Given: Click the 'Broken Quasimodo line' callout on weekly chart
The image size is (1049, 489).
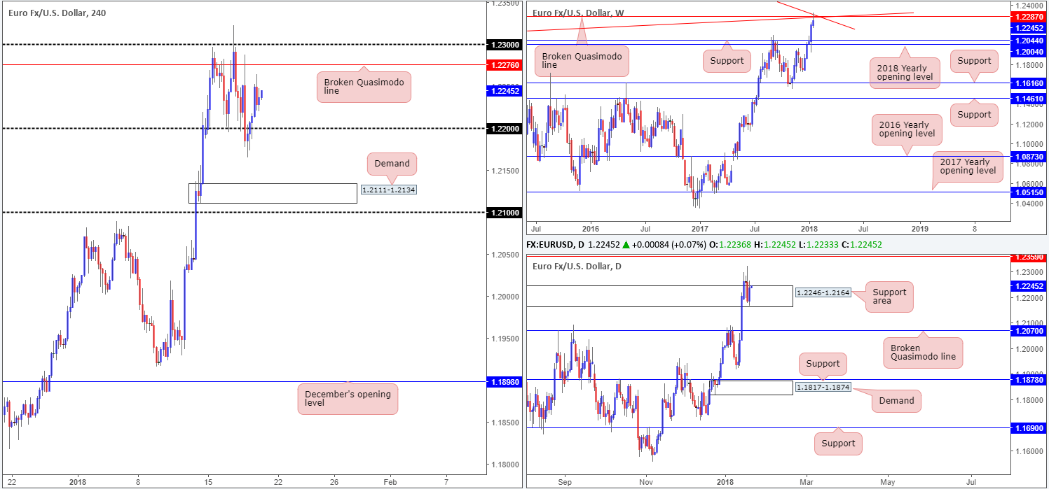Looking at the screenshot, I should pyautogui.click(x=580, y=59).
